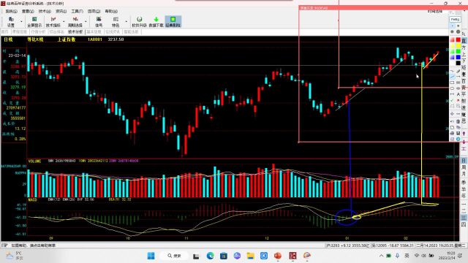Click the 搜索 search box on taskbar
468x263 pixels.
(x=174, y=256)
